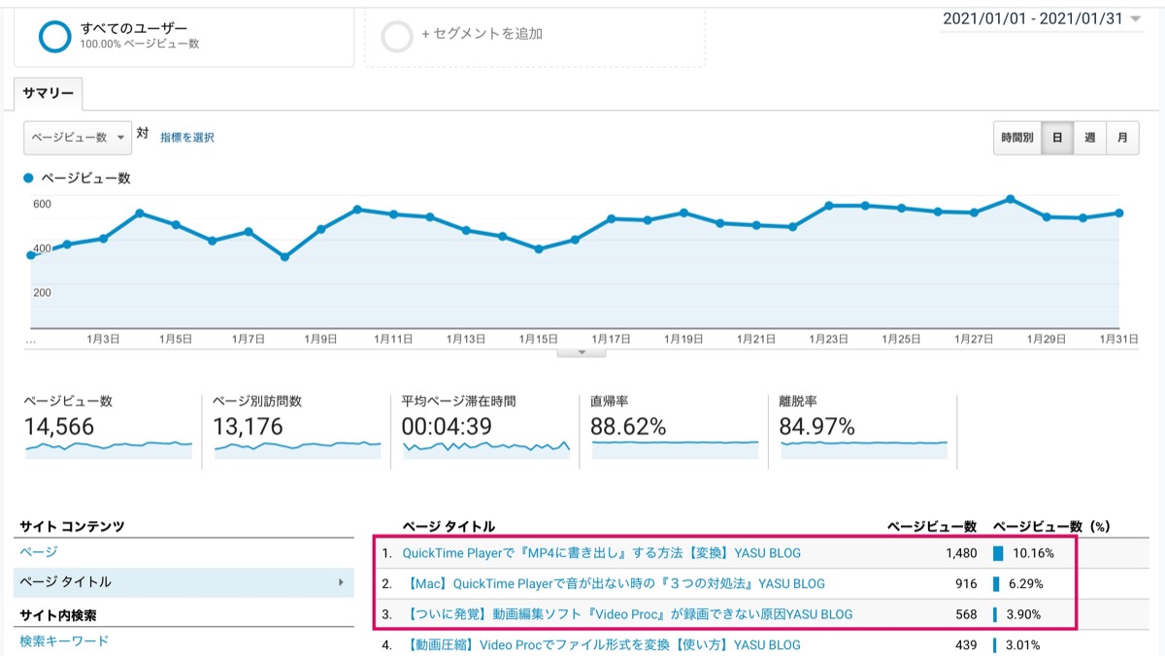Click the blue ring icon of すべてのユーザー
The width and height of the screenshot is (1165, 656).
tap(55, 36)
